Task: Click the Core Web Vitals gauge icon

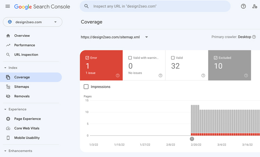Action: pos(8,128)
